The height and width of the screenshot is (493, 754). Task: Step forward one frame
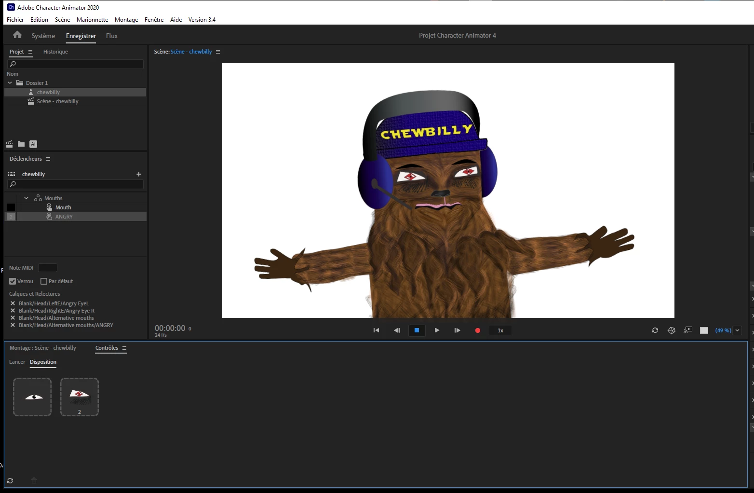pos(457,330)
